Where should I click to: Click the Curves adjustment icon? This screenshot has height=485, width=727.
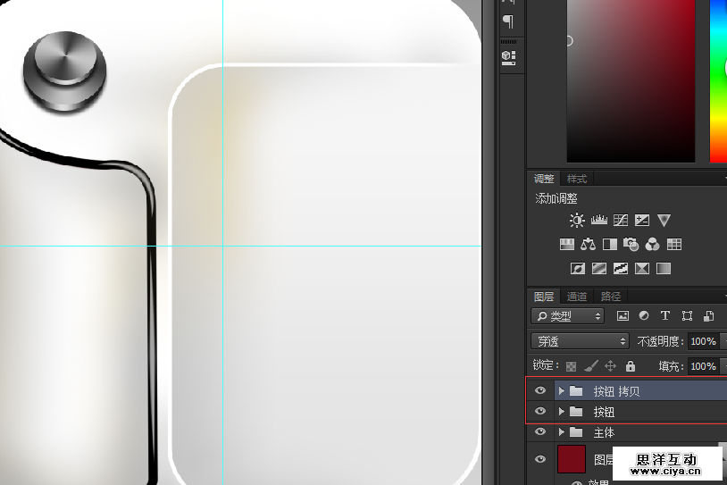point(621,221)
